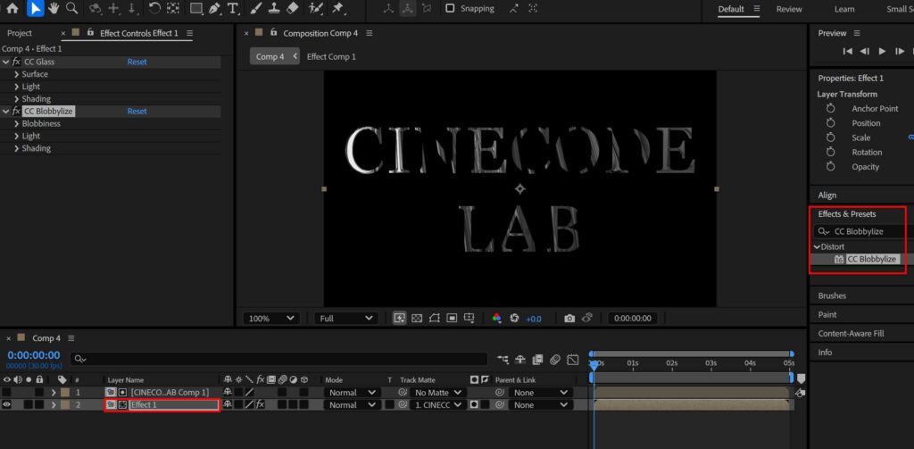Screen dimensions: 914x449
Task: Open the Default workspace menu icon
Action: click(x=757, y=9)
